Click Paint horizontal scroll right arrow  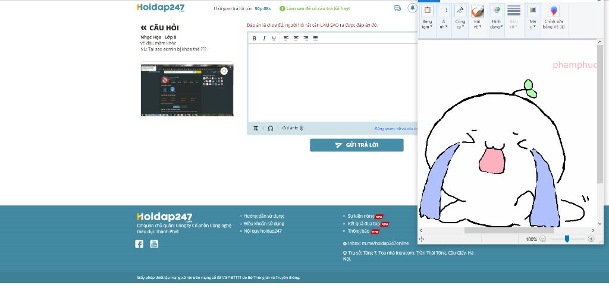[x=593, y=230]
